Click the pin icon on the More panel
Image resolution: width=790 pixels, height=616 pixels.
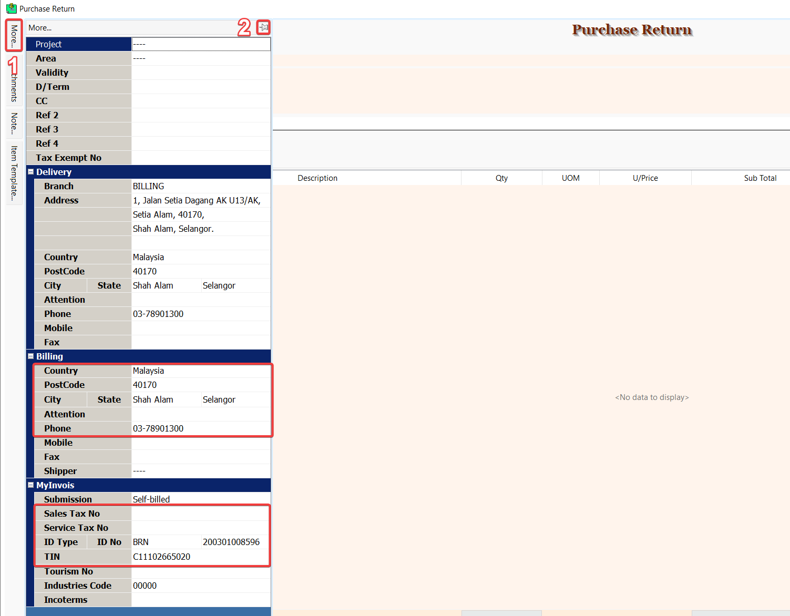[x=264, y=27]
